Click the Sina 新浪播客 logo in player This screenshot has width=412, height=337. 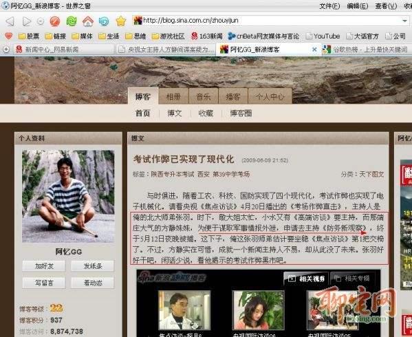(173, 277)
